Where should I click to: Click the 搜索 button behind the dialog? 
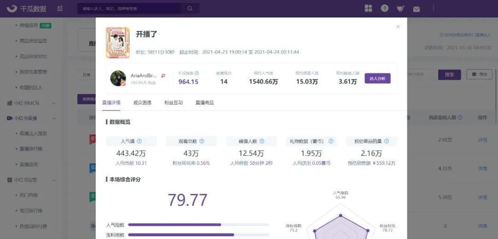coord(450,75)
